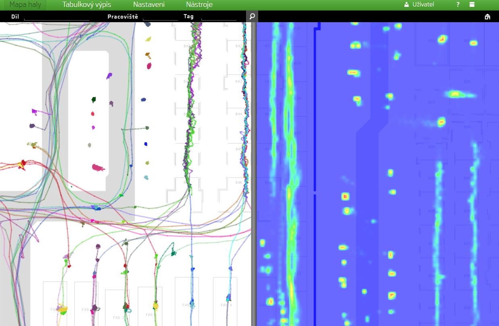Open the help question mark icon

tap(458, 5)
